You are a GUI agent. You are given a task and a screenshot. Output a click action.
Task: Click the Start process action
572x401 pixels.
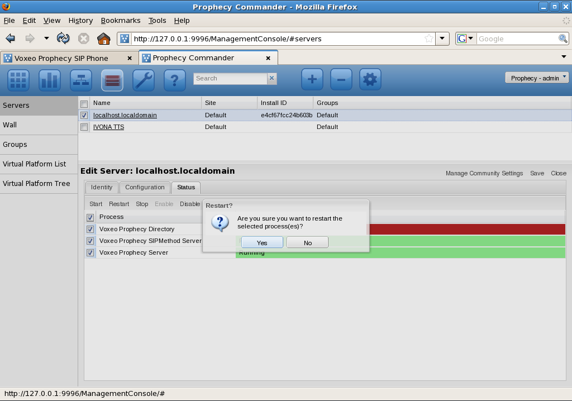point(96,204)
